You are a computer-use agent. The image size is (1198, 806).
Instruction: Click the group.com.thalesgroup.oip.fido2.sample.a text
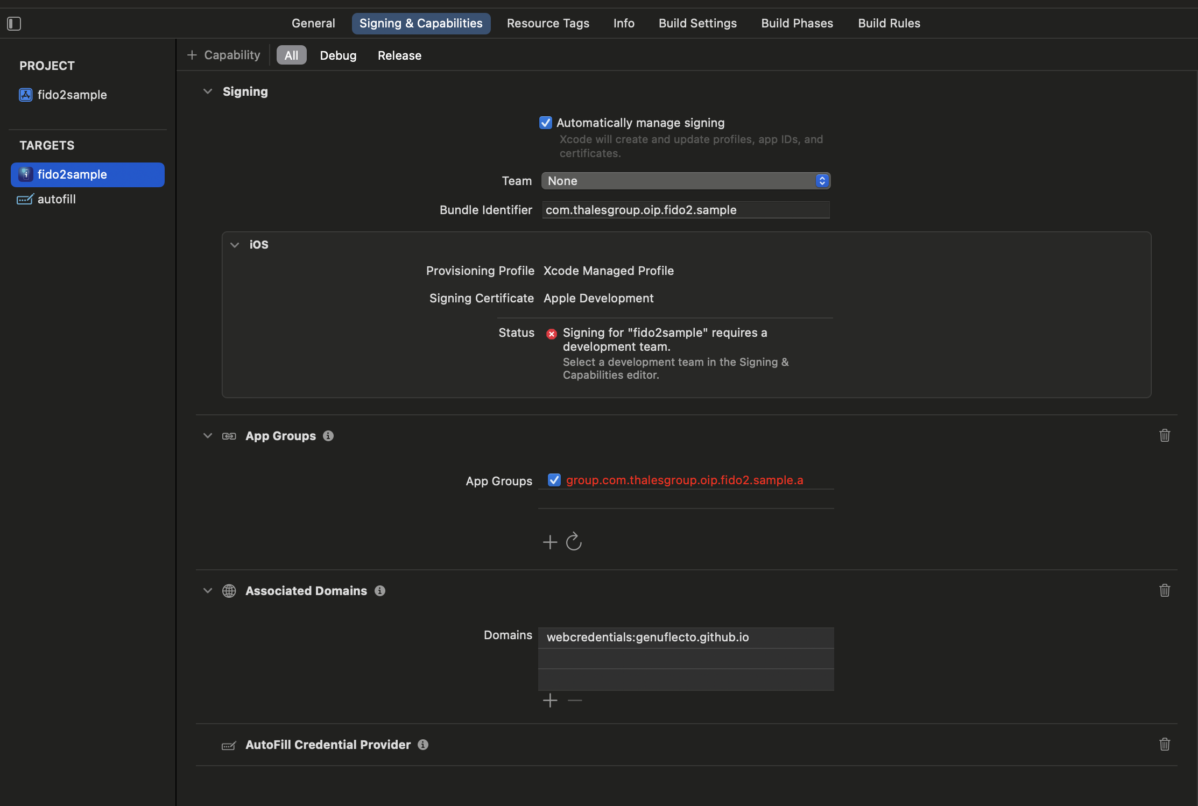coord(685,480)
